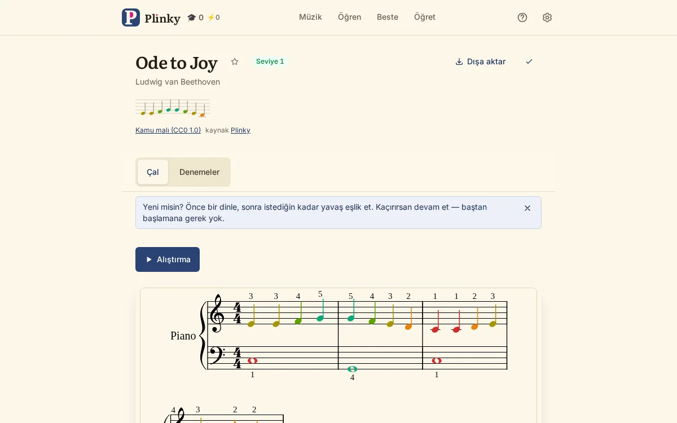Dismiss the 'Yeni misin?' tip banner
This screenshot has width=677, height=423.
(x=527, y=208)
